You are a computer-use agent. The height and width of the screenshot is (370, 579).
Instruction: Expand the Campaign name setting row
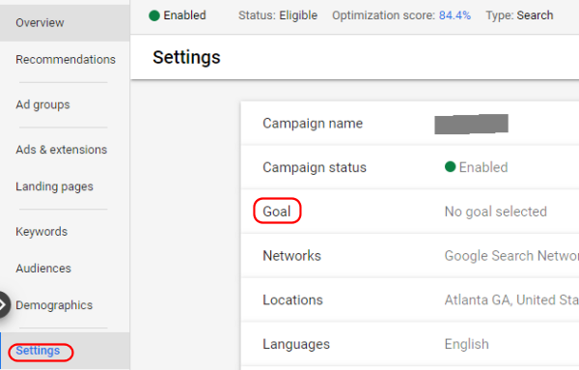(x=410, y=123)
